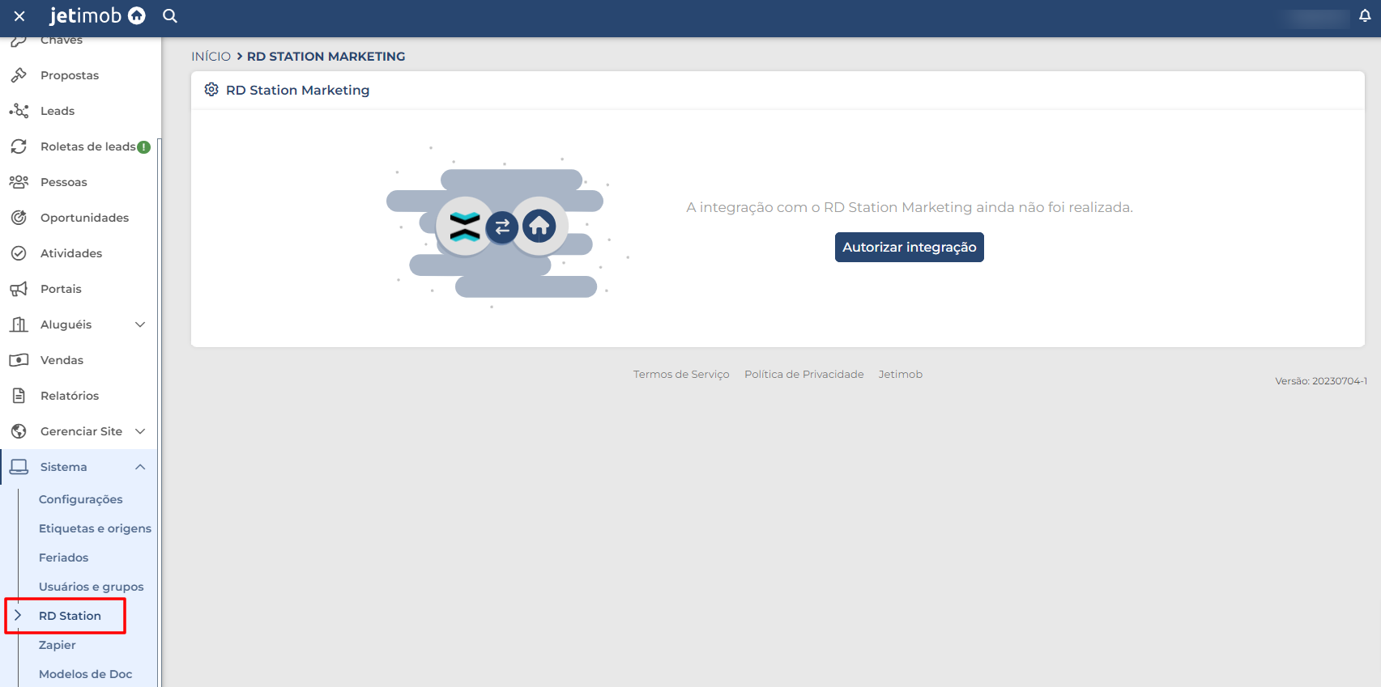This screenshot has height=687, width=1381.
Task: Select the Pessoas people icon
Action: point(19,182)
